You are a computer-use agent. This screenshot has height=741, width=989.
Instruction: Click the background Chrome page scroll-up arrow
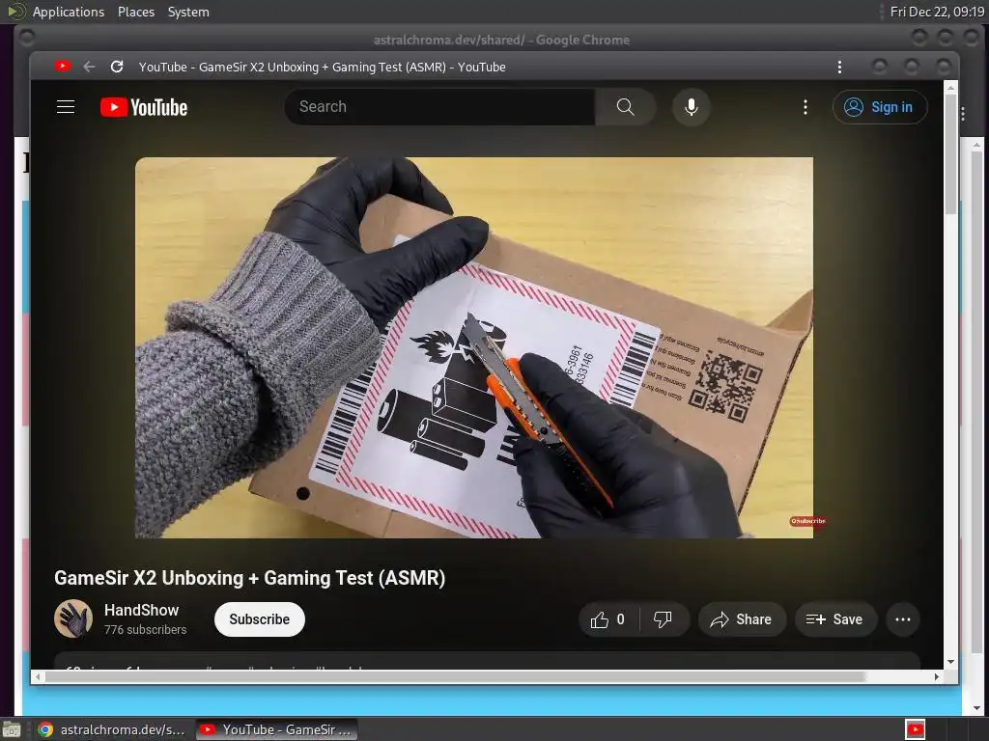point(976,146)
